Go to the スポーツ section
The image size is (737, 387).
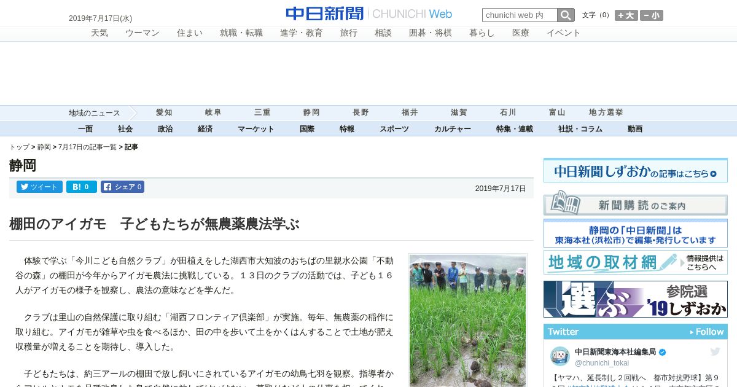(394, 129)
